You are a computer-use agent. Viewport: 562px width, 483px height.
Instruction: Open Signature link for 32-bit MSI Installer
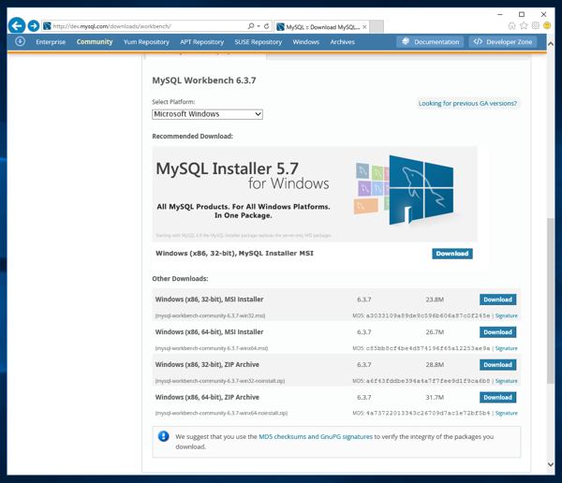click(506, 315)
